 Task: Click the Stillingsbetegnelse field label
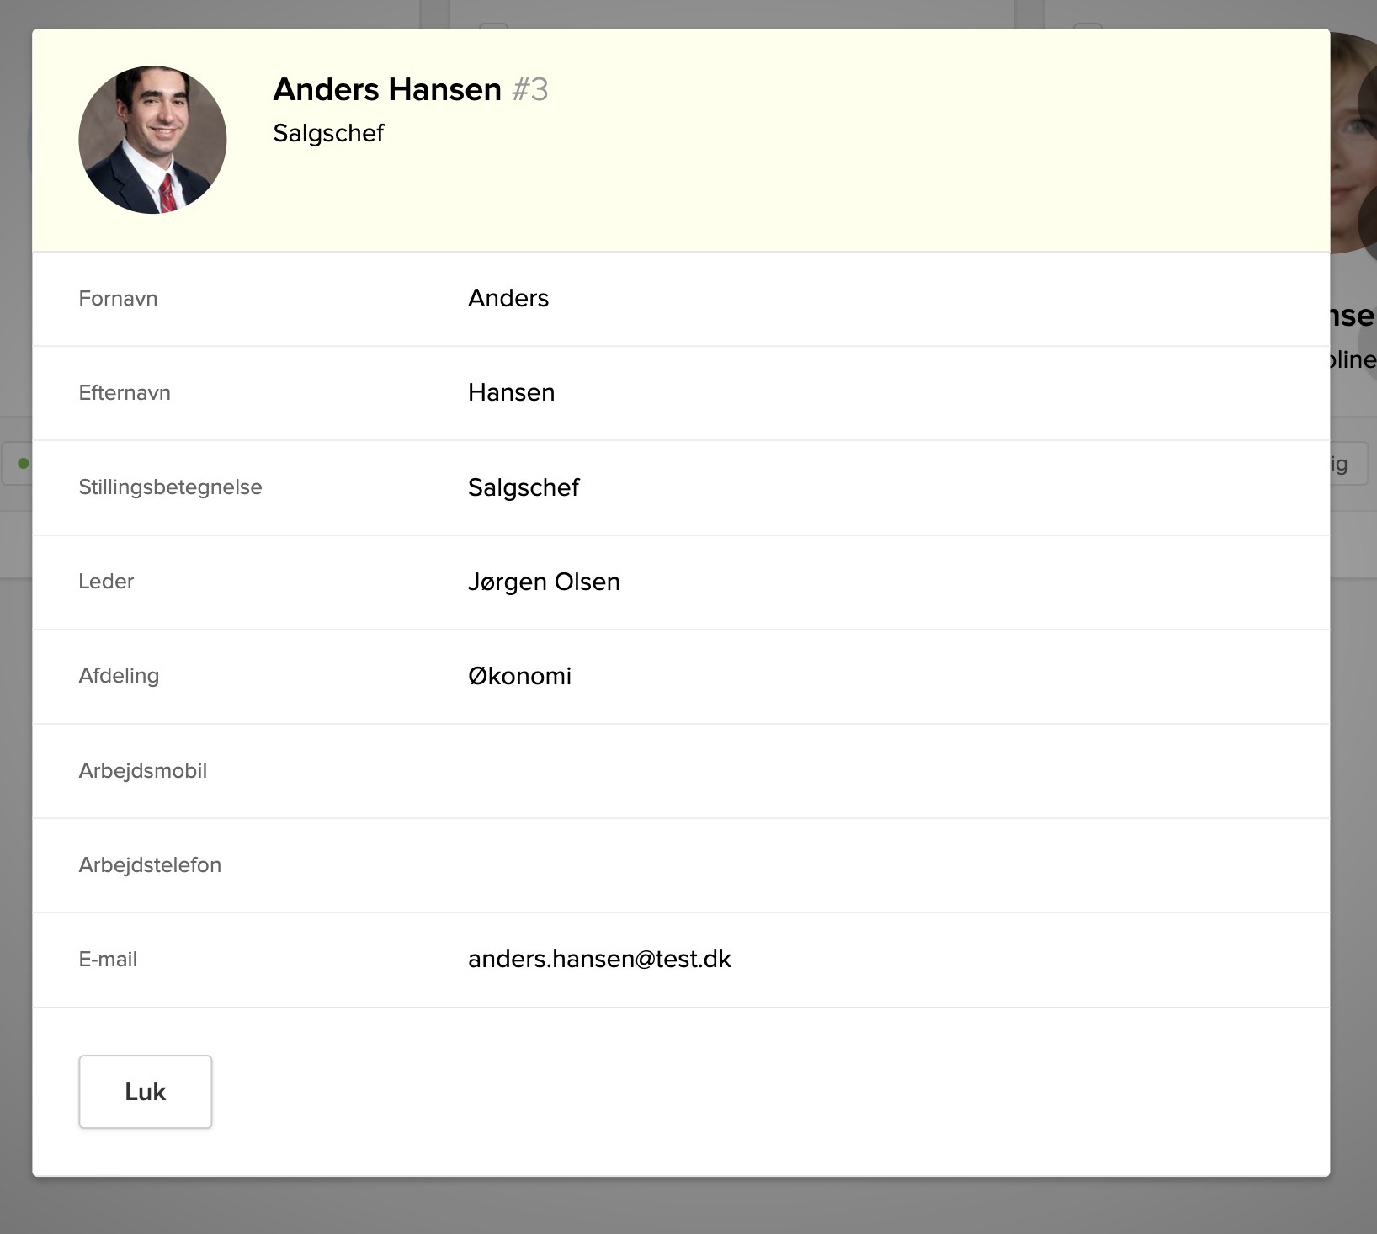click(170, 487)
